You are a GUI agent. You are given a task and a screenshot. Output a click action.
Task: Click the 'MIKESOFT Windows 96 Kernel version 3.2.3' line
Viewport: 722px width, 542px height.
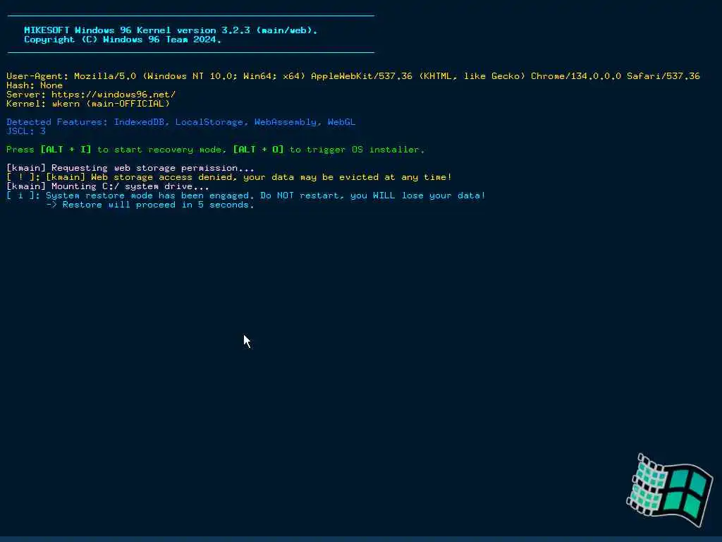tap(171, 30)
